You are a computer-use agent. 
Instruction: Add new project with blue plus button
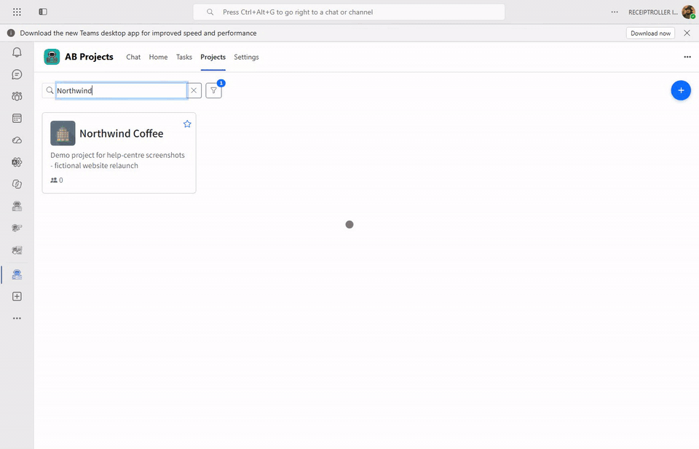tap(681, 90)
